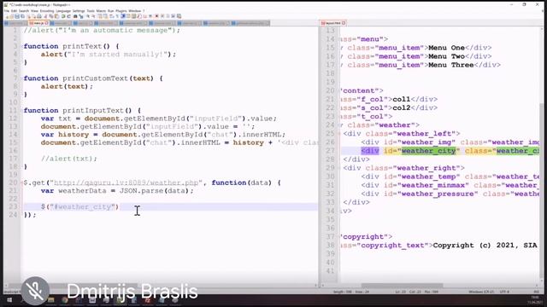Click the Menu One text in right pane
The image size is (547, 307).
pyautogui.click(x=446, y=48)
